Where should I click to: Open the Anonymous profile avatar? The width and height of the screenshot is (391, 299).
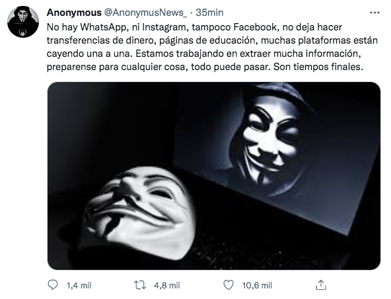pos(23,22)
